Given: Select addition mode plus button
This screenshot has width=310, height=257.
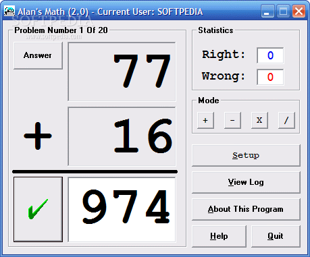Looking at the screenshot, I should pyautogui.click(x=205, y=120).
